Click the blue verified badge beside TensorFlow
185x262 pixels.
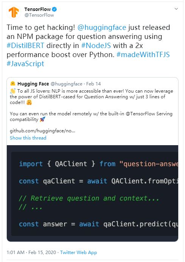pos(54,9)
